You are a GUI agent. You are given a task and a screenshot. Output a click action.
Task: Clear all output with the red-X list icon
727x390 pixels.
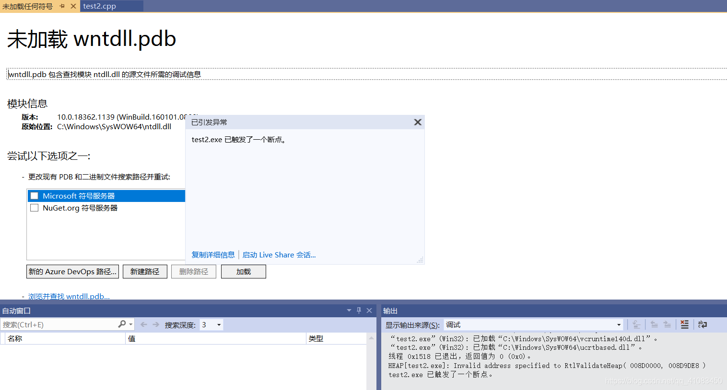click(x=684, y=324)
